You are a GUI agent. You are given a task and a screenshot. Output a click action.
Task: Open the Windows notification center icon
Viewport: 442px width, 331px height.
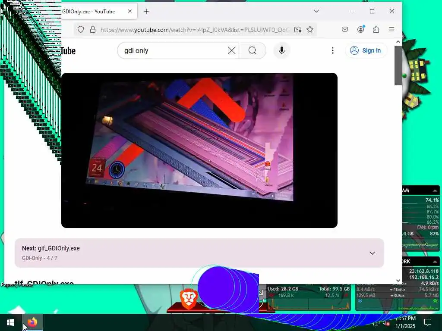428,322
